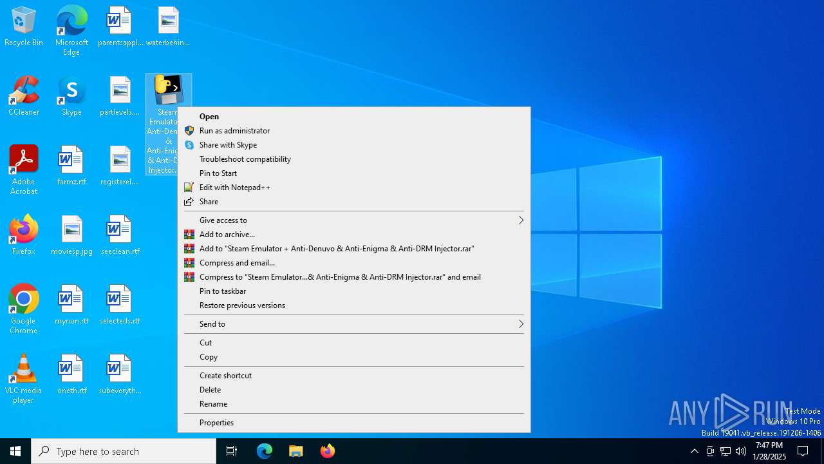Expand the Give access to submenu
Screen dimensions: 824x464
coord(354,220)
